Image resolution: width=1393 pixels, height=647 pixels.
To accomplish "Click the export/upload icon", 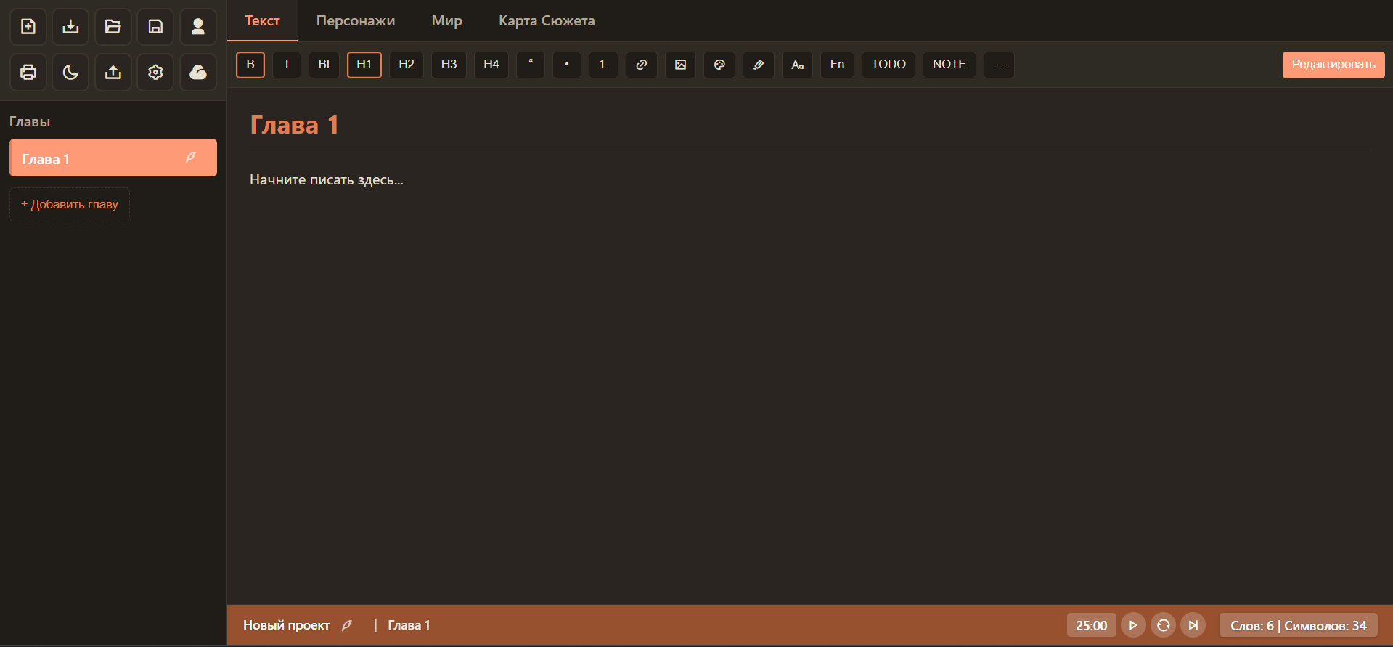I will pos(113,72).
